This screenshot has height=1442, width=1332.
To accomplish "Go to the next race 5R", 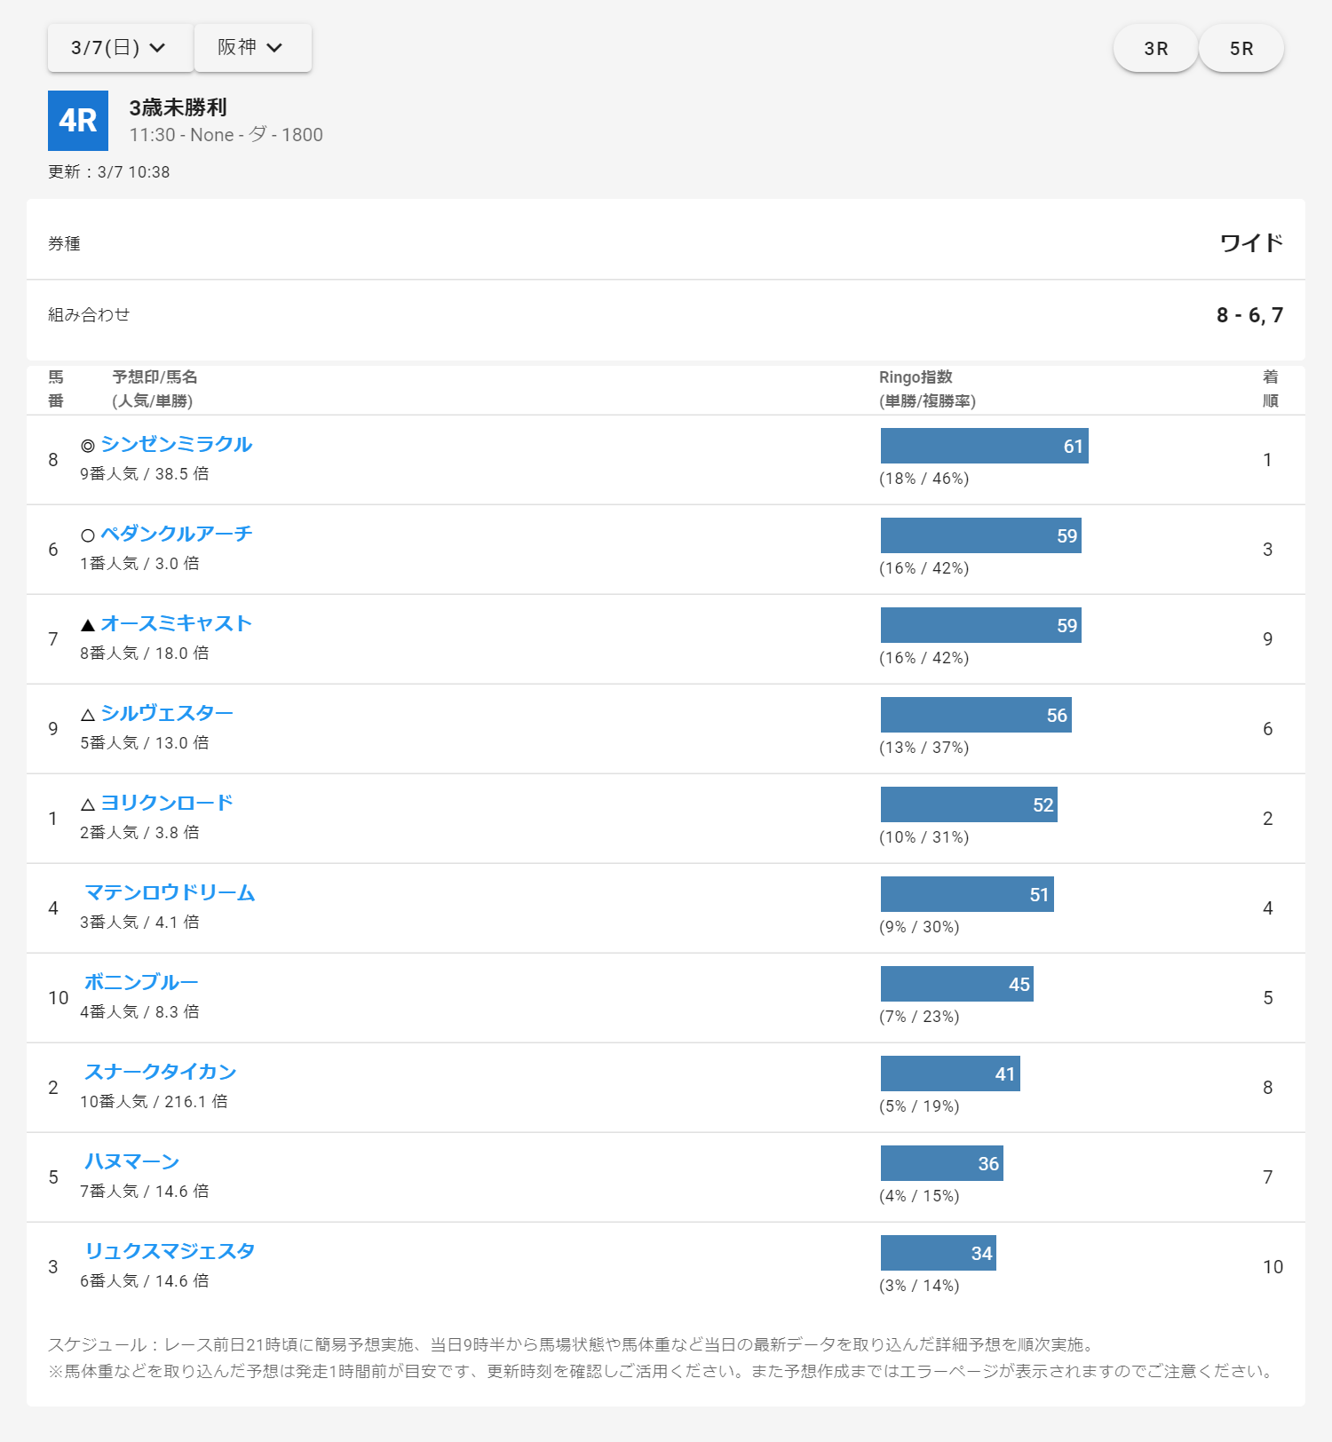I will point(1241,49).
